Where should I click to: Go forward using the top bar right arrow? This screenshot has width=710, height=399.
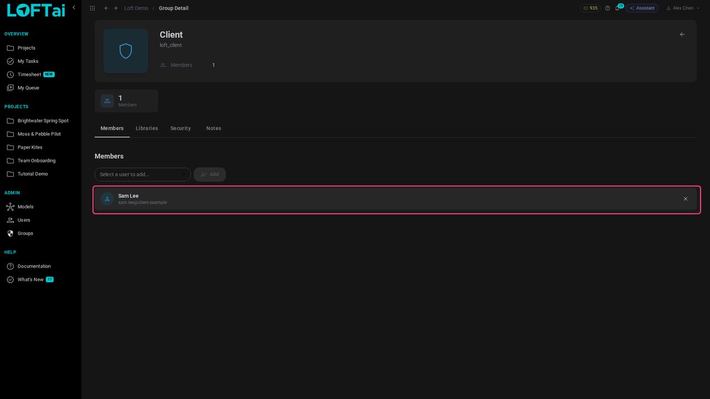[115, 8]
